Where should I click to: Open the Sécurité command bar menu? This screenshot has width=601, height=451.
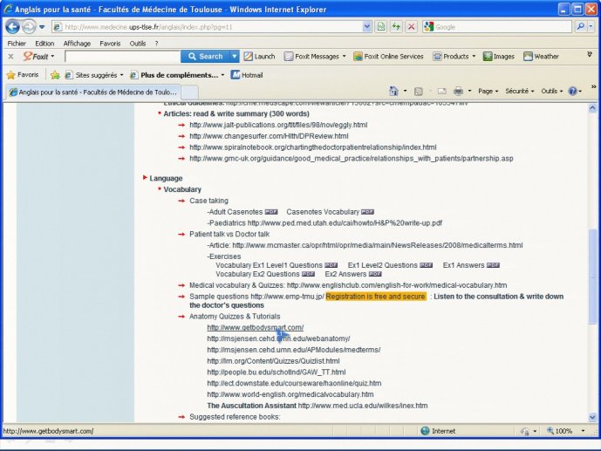(519, 92)
